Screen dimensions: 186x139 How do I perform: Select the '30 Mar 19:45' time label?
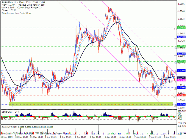(x=22, y=137)
